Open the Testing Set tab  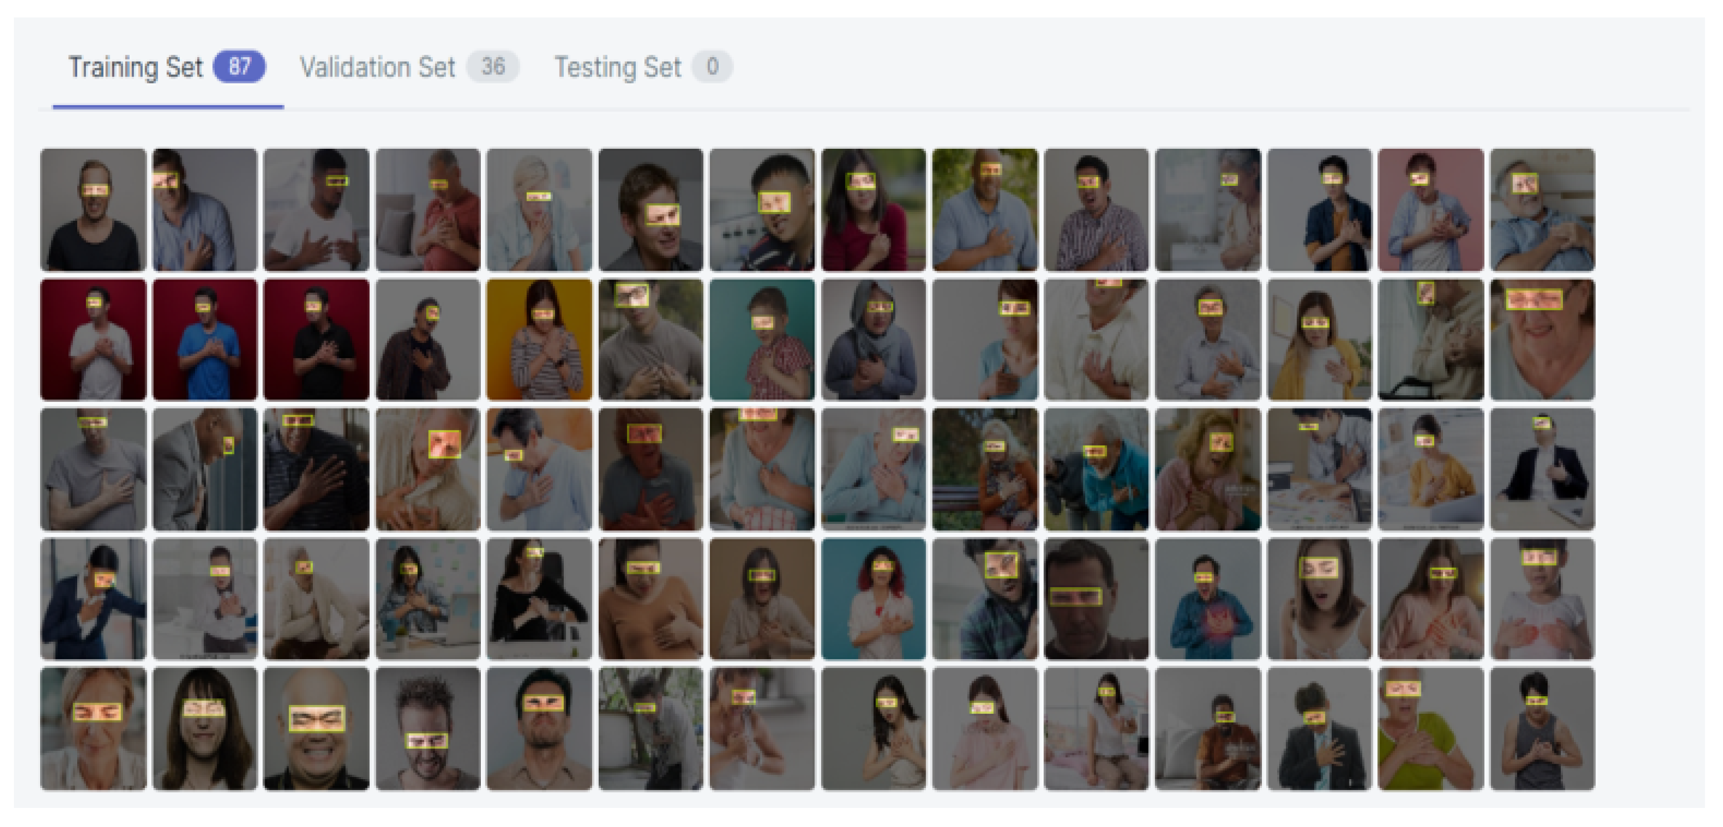point(643,67)
